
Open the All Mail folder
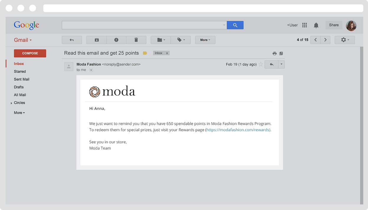click(x=20, y=95)
